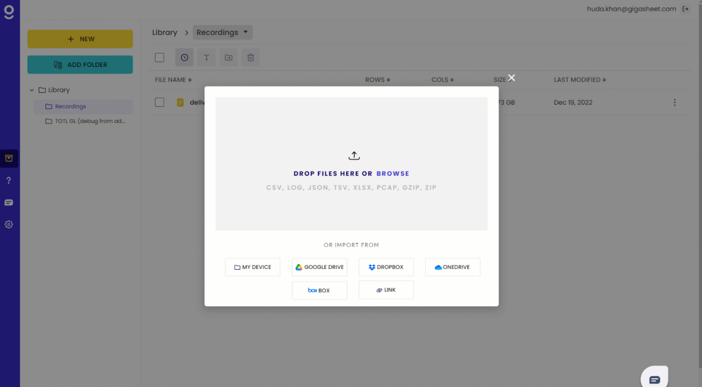Open the file row three-dot menu
This screenshot has width=702, height=387.
pyautogui.click(x=674, y=102)
